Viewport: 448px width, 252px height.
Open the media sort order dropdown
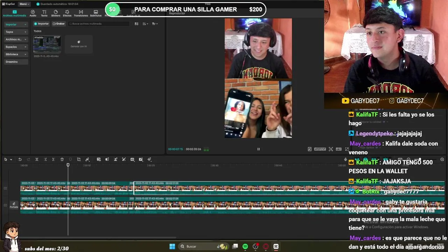(145, 24)
